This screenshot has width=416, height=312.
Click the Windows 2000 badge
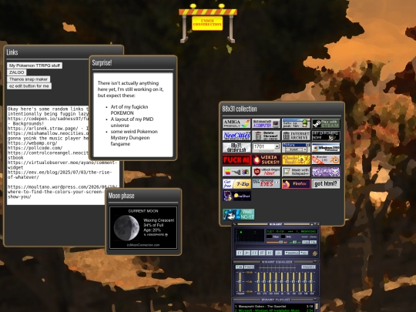[326, 147]
